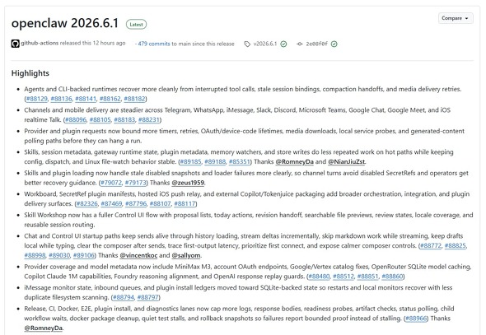Click the green verified checkmark after 2e08f0f
486x335 pixels.
tap(334, 44)
